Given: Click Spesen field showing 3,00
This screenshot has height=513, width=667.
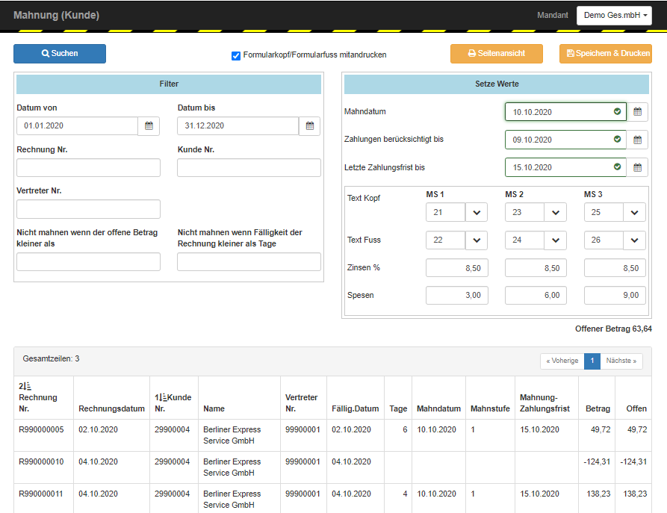Looking at the screenshot, I should click(457, 295).
